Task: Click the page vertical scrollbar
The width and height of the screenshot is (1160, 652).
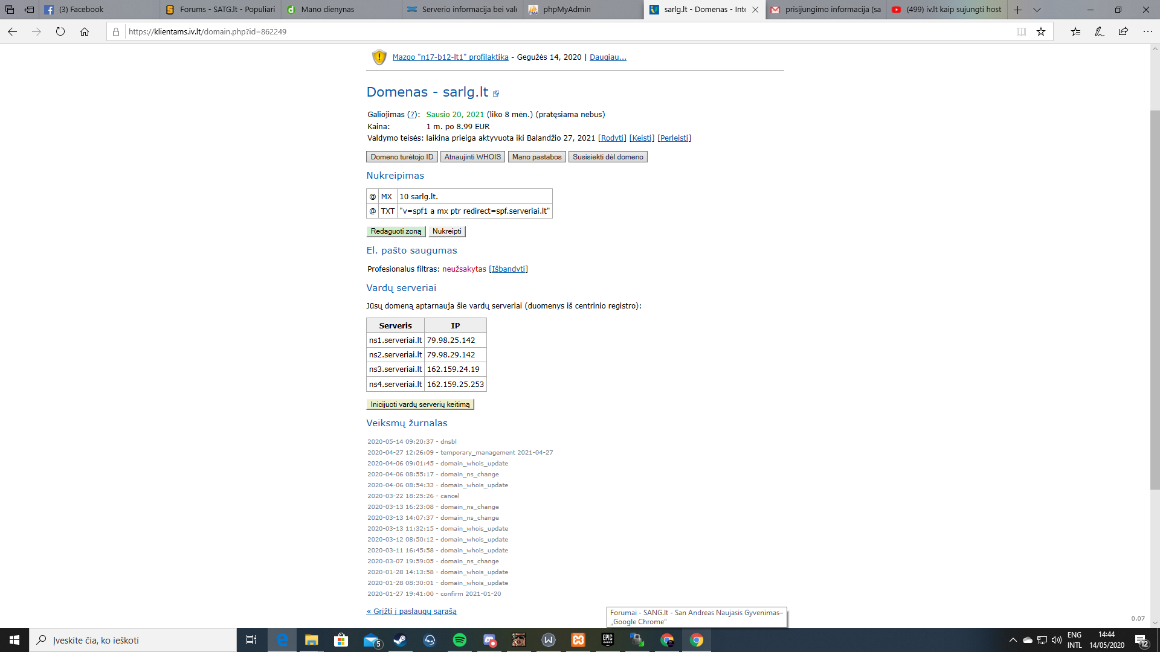Action: pos(1155,300)
